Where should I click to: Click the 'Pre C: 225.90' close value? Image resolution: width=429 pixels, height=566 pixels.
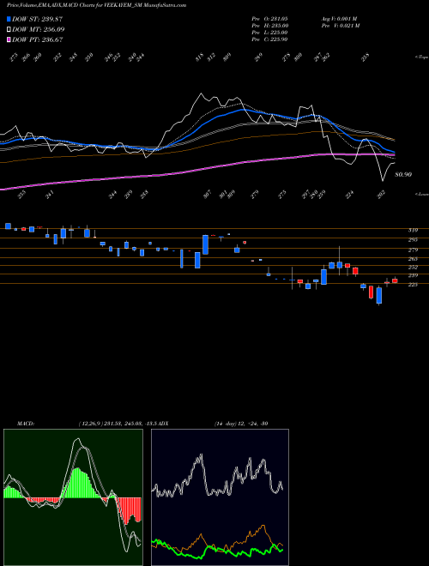[269, 39]
